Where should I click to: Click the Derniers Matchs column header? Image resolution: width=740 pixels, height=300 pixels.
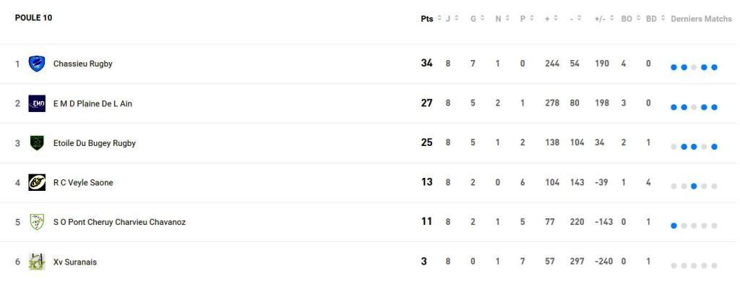point(701,19)
